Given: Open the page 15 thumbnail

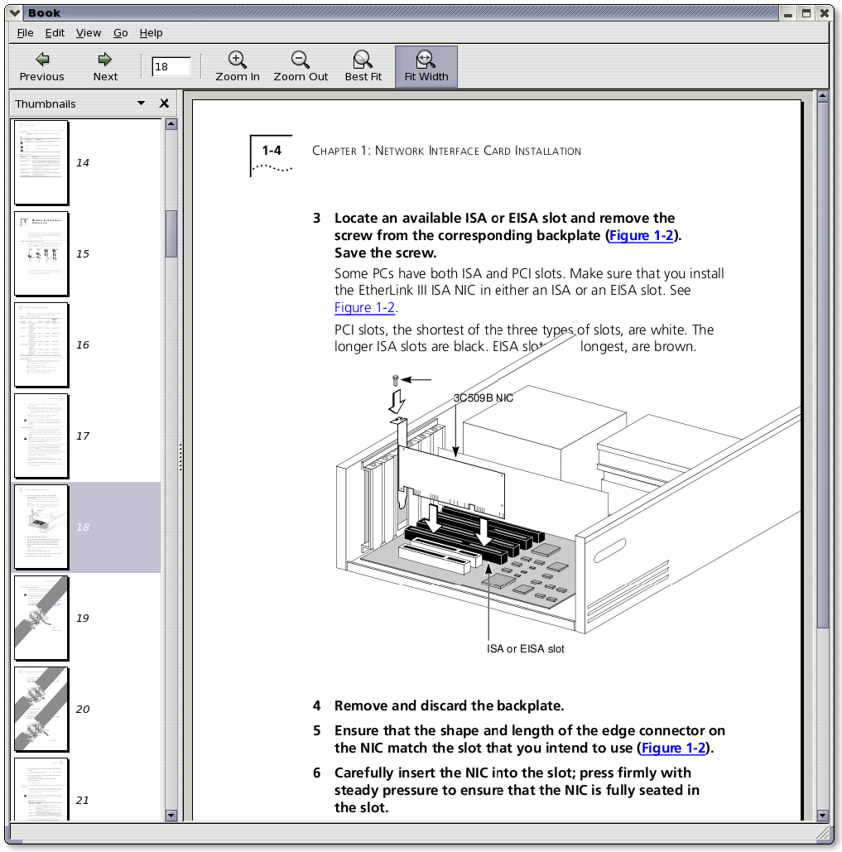Looking at the screenshot, I should click(x=41, y=254).
